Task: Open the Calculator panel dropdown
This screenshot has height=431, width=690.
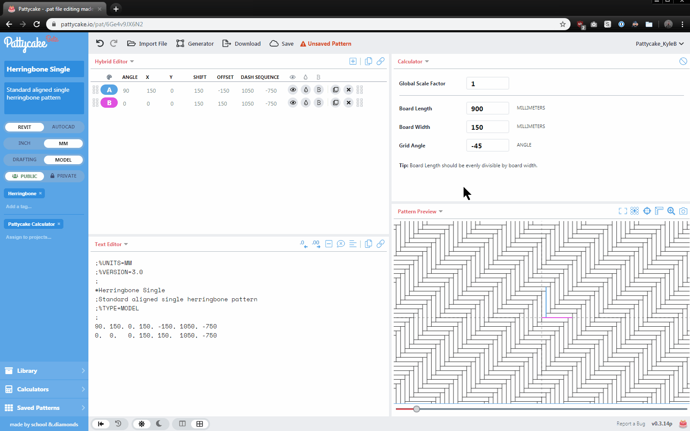Action: (x=413, y=62)
